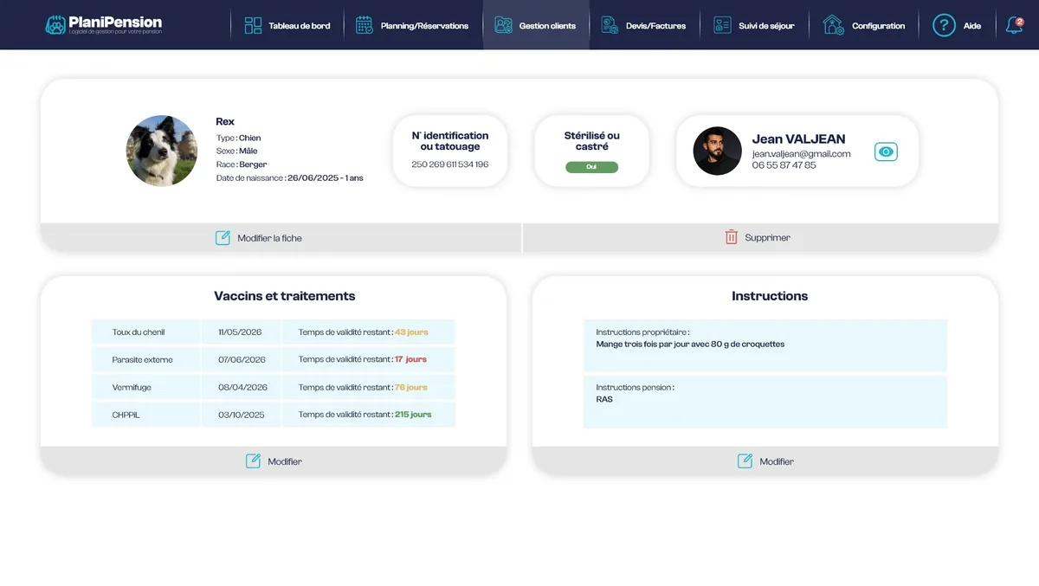
Task: Click the edit icon under Vaccins et traitements
Action: (x=253, y=461)
